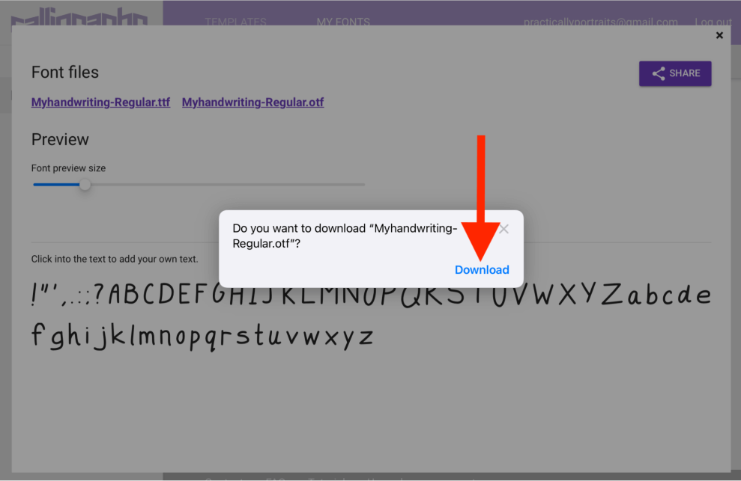Click the Log out link
Viewport: 741px width, 481px height.
pos(713,22)
